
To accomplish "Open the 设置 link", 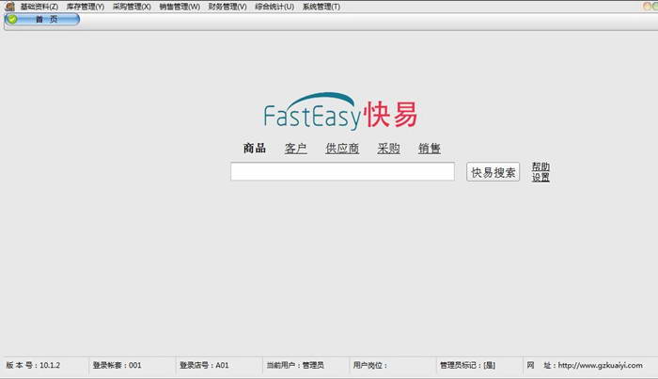I will [x=540, y=177].
